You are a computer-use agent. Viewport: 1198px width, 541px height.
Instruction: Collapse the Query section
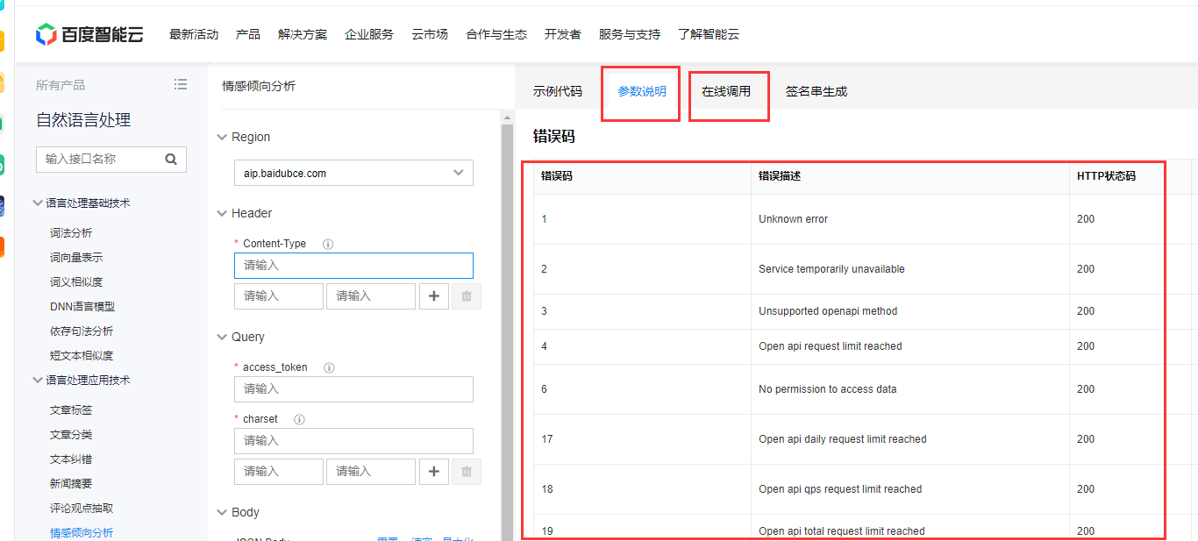(222, 337)
